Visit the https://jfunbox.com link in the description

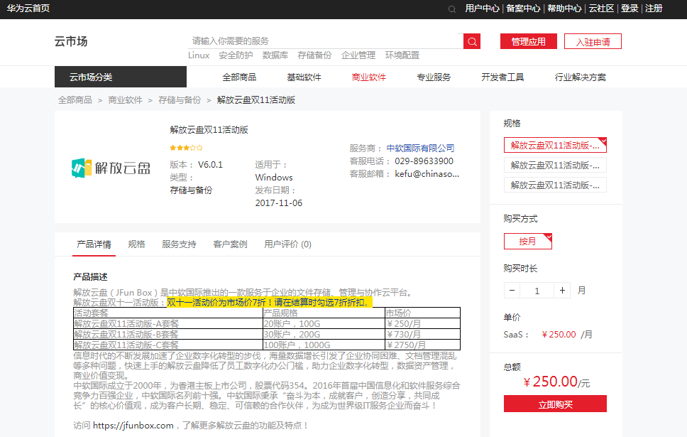(132, 426)
